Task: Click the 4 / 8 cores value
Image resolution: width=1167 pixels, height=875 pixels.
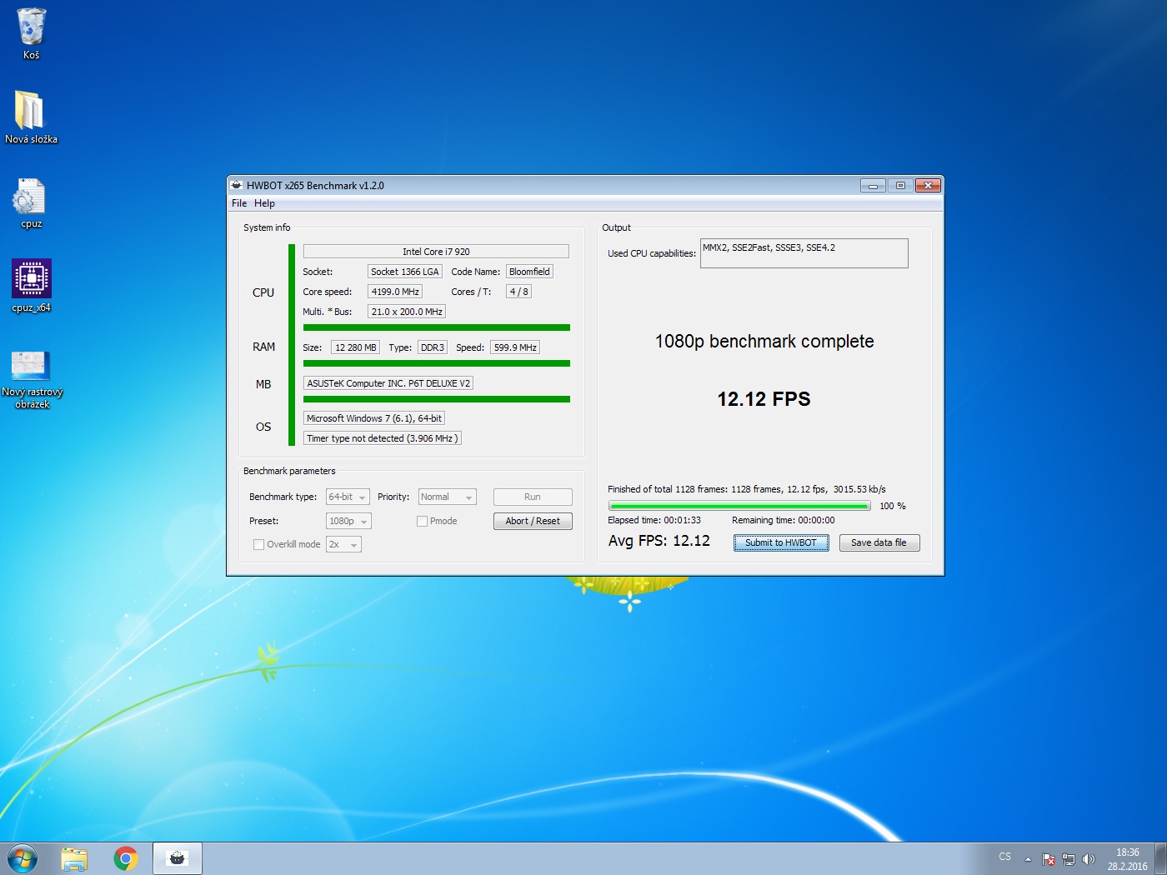Action: 518,292
